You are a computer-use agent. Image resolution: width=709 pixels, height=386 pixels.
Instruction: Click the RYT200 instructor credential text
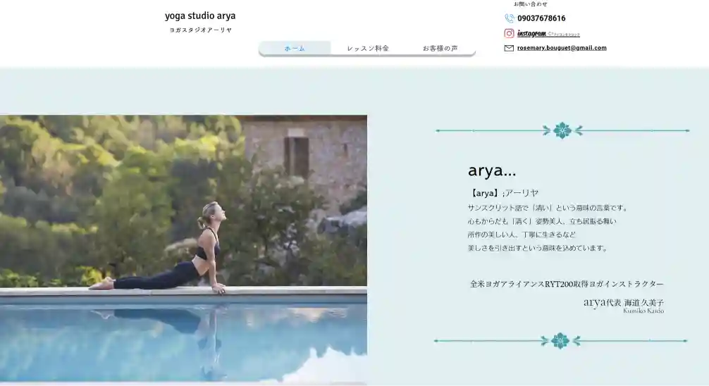tap(567, 284)
